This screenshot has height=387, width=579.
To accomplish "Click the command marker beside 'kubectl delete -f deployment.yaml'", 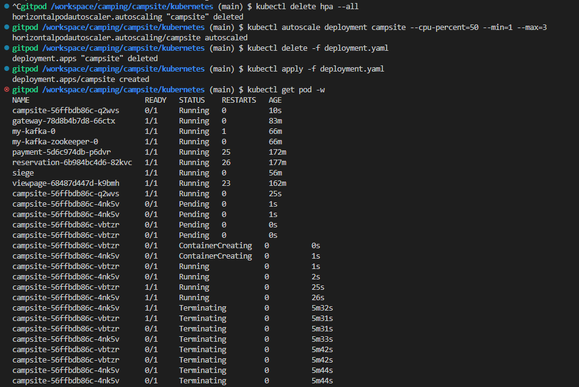I will [7, 48].
